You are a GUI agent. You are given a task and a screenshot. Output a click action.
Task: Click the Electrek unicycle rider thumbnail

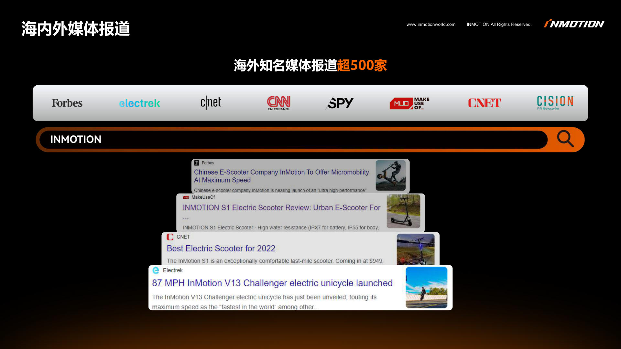(x=427, y=287)
